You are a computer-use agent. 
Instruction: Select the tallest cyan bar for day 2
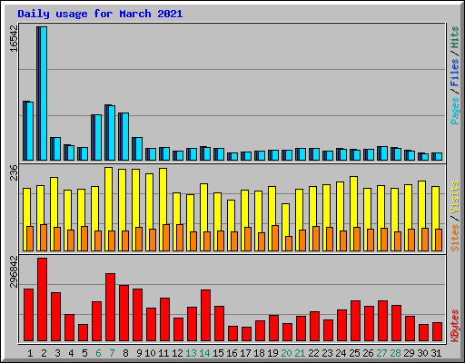tap(44, 93)
